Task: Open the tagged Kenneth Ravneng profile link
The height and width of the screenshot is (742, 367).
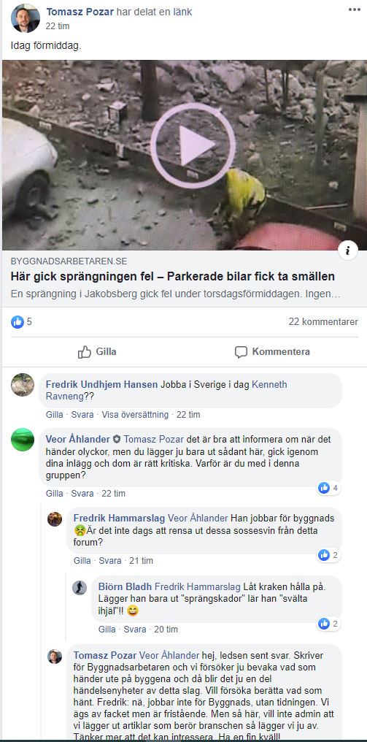Action: (166, 391)
